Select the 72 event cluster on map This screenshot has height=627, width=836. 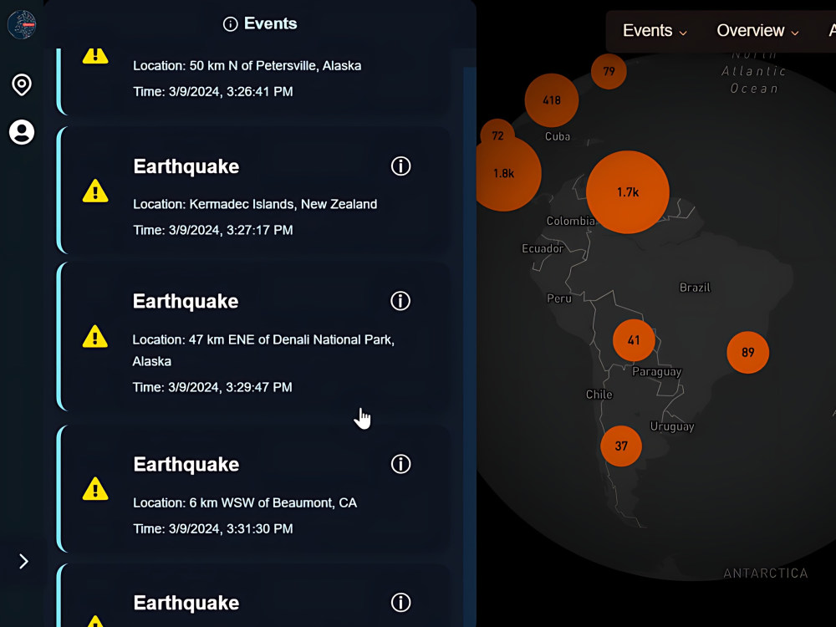tap(497, 136)
